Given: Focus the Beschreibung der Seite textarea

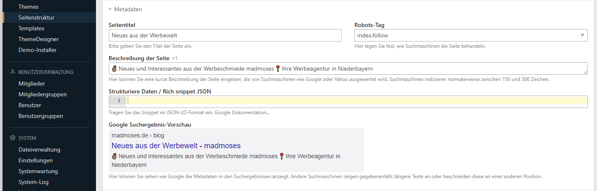Looking at the screenshot, I should [x=347, y=69].
